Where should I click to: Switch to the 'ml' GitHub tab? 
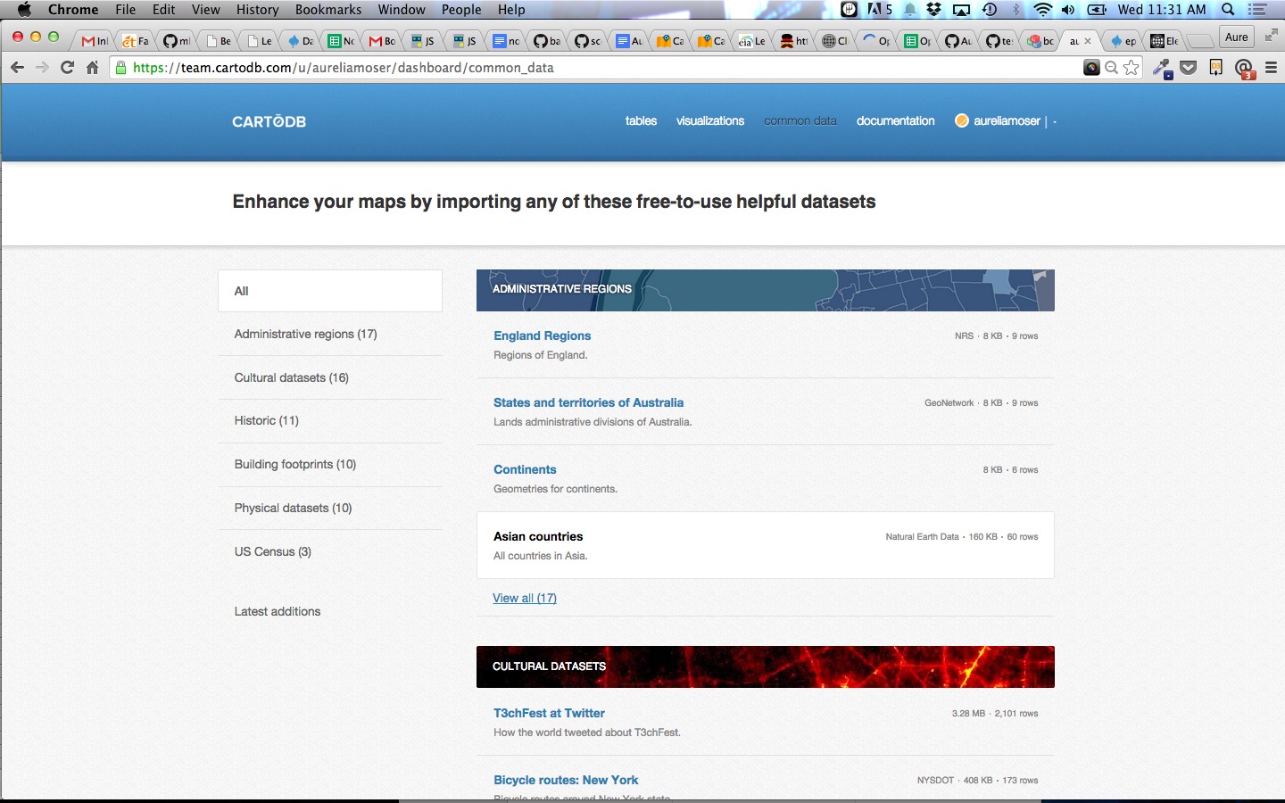(177, 41)
